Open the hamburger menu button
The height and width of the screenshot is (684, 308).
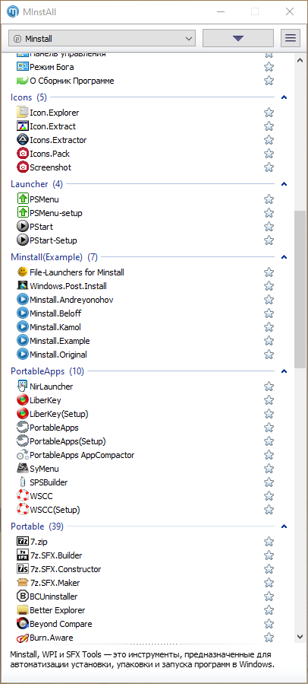point(291,38)
